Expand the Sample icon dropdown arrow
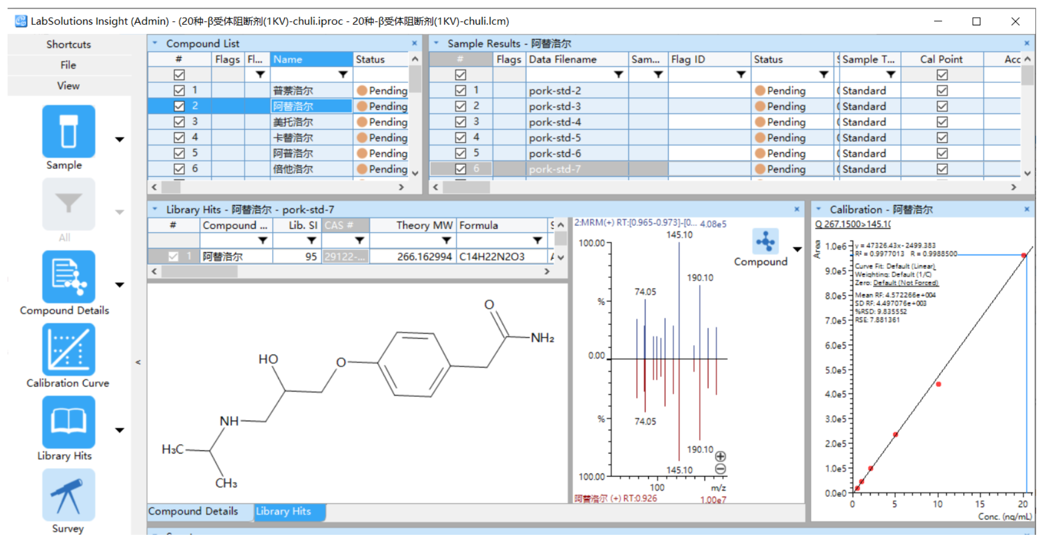 pyautogui.click(x=120, y=140)
